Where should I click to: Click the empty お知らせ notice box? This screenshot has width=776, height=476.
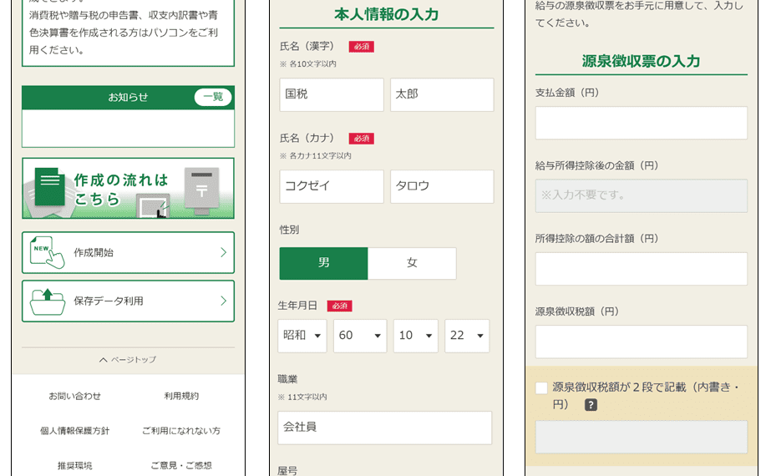click(128, 128)
